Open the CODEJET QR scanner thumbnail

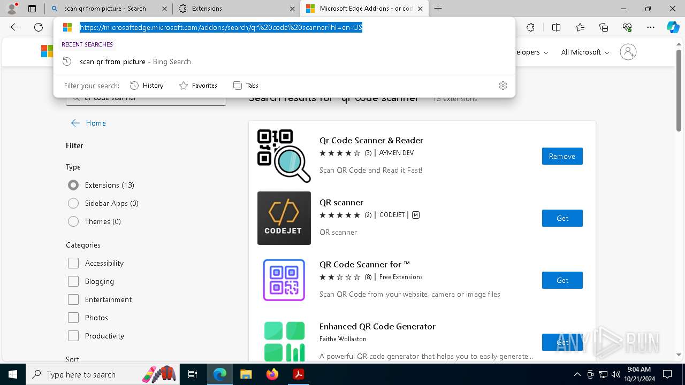pyautogui.click(x=284, y=218)
